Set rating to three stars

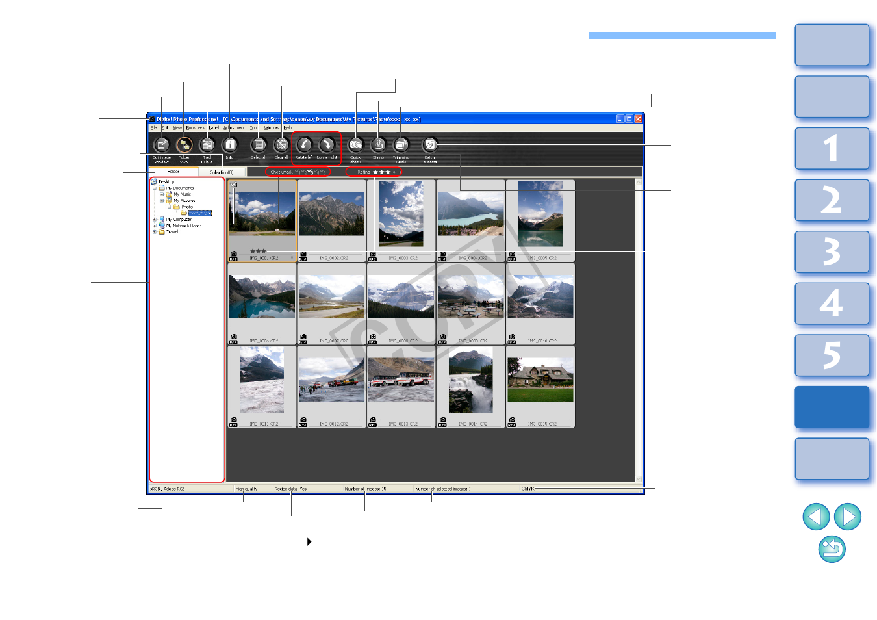point(388,172)
